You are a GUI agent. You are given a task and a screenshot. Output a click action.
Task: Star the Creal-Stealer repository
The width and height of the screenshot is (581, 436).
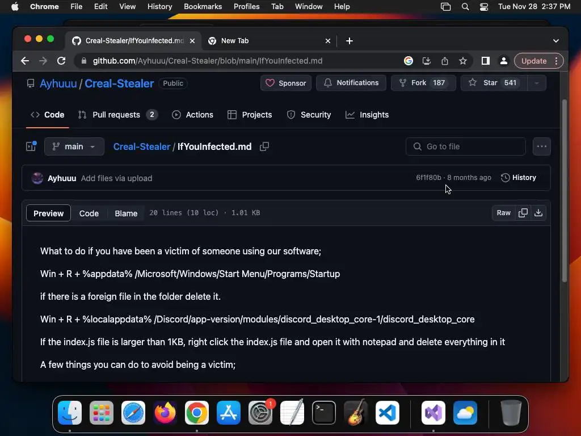tap(494, 83)
